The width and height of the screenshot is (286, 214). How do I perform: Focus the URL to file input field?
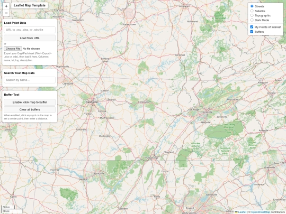(30, 30)
